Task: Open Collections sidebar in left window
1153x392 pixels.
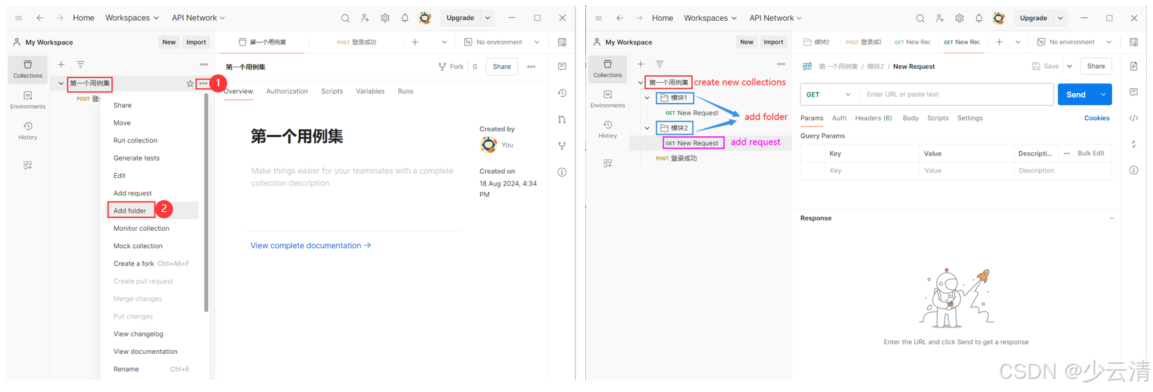Action: point(28,70)
